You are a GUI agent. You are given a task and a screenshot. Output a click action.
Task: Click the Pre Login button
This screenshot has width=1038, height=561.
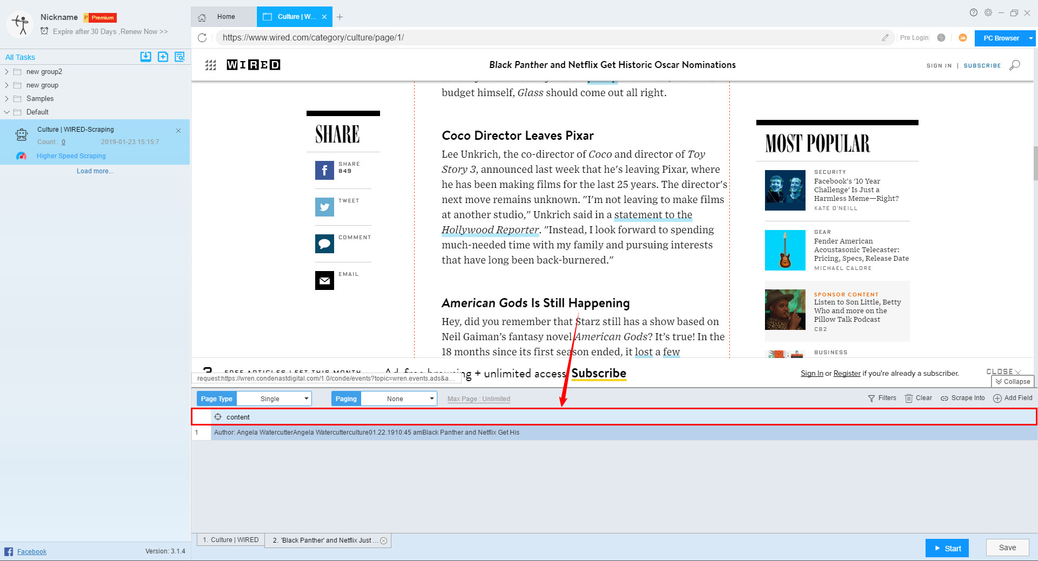click(x=914, y=38)
